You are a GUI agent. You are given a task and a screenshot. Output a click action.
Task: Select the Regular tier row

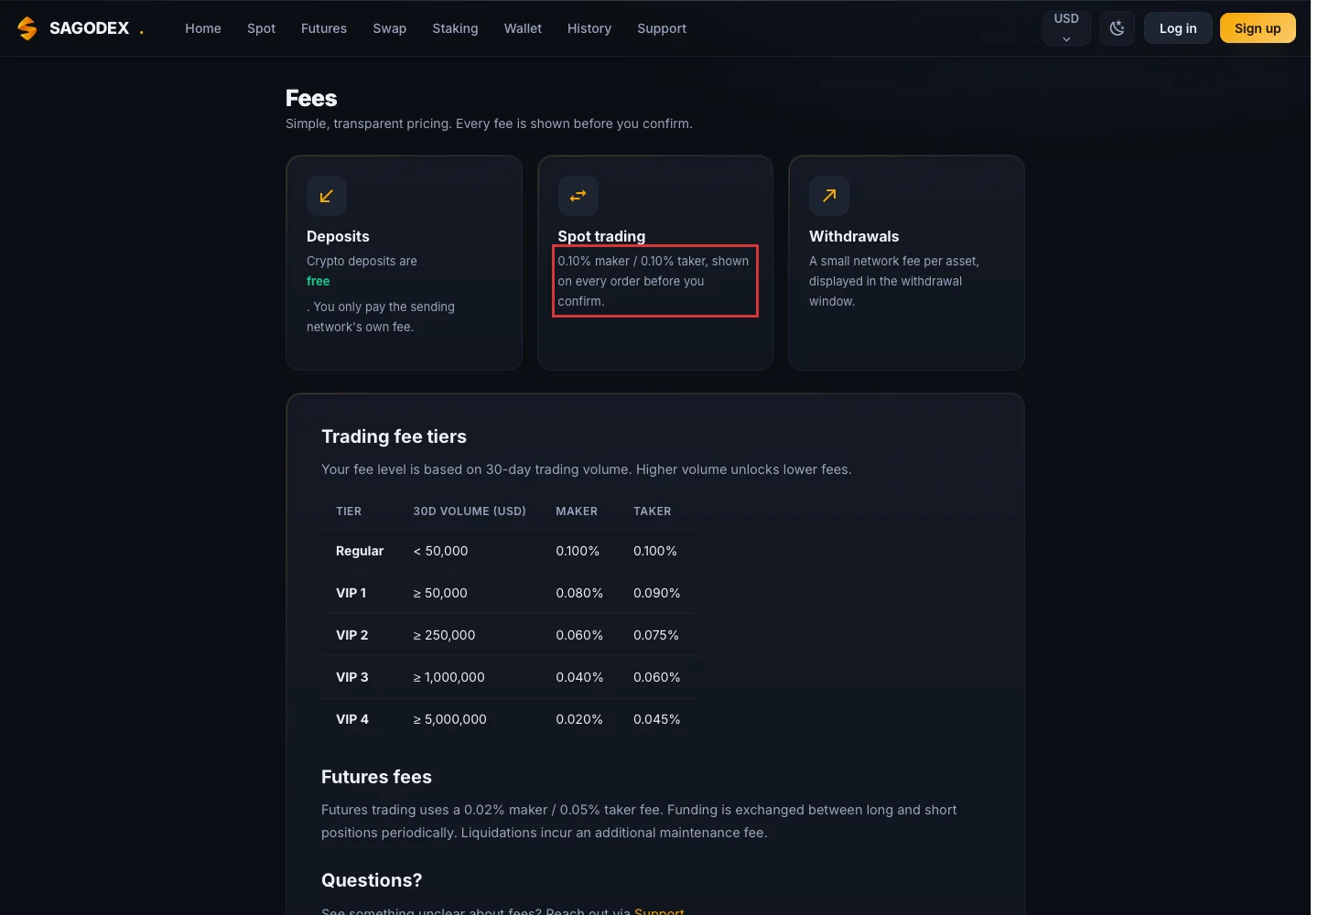coord(508,551)
